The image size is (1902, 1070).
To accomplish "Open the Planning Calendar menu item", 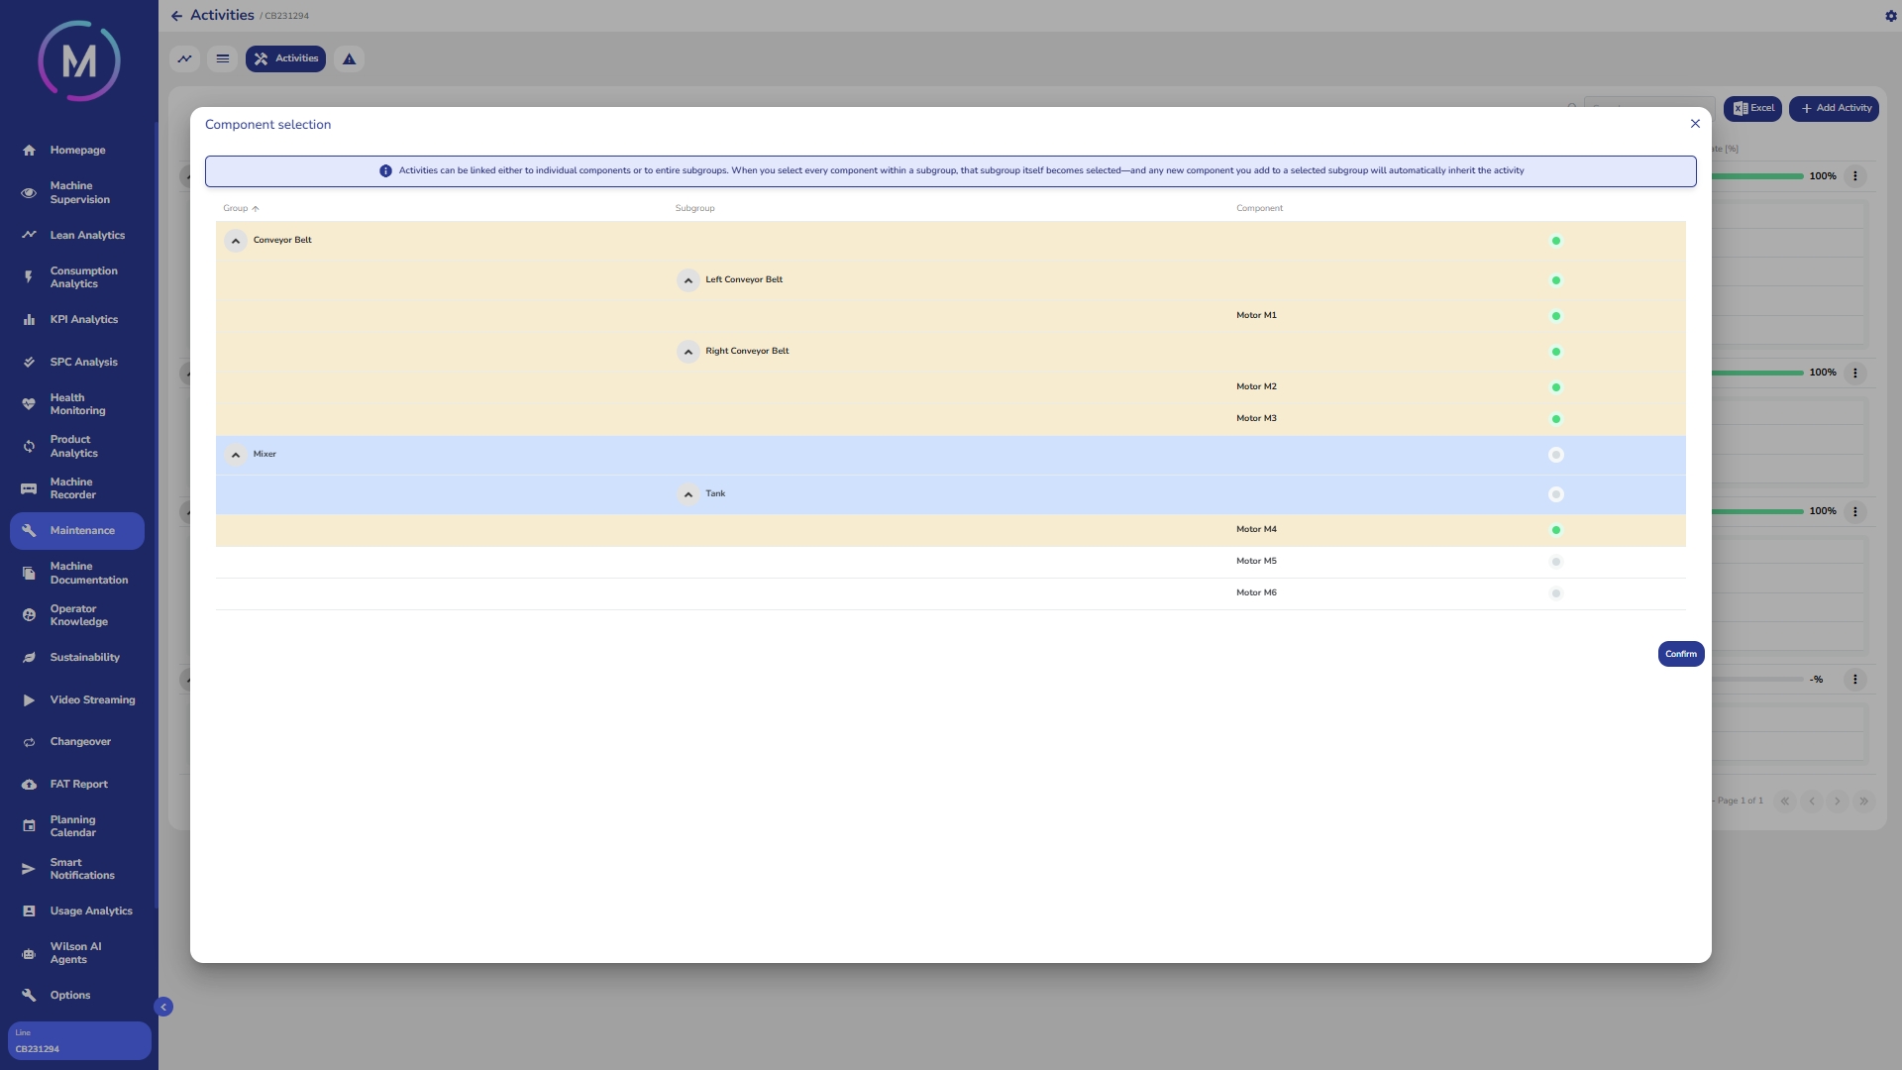I will [72, 826].
